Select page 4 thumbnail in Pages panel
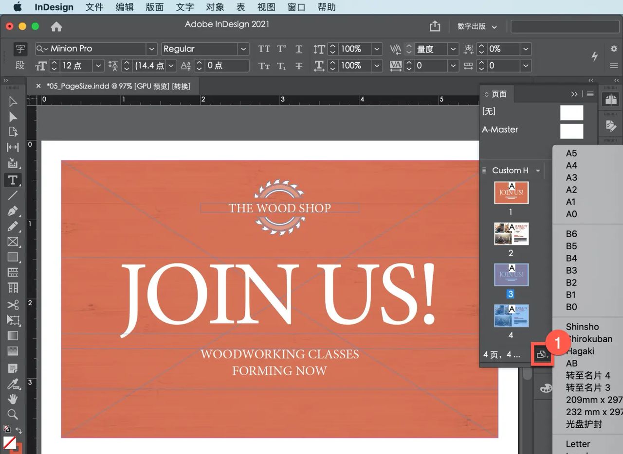Viewport: 623px width, 454px height. pyautogui.click(x=511, y=316)
